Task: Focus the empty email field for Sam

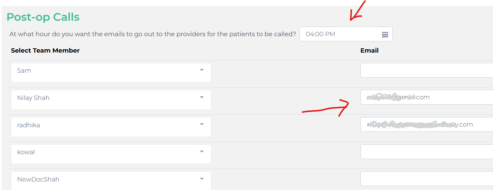Action: click(427, 70)
